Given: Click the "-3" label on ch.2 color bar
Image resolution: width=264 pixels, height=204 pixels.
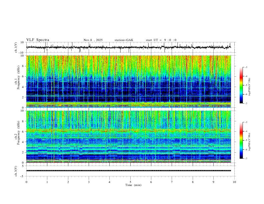Looking at the screenshot, I should (x=246, y=122).
